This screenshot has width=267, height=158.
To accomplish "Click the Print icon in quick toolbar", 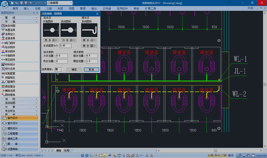I will tap(30, 3).
